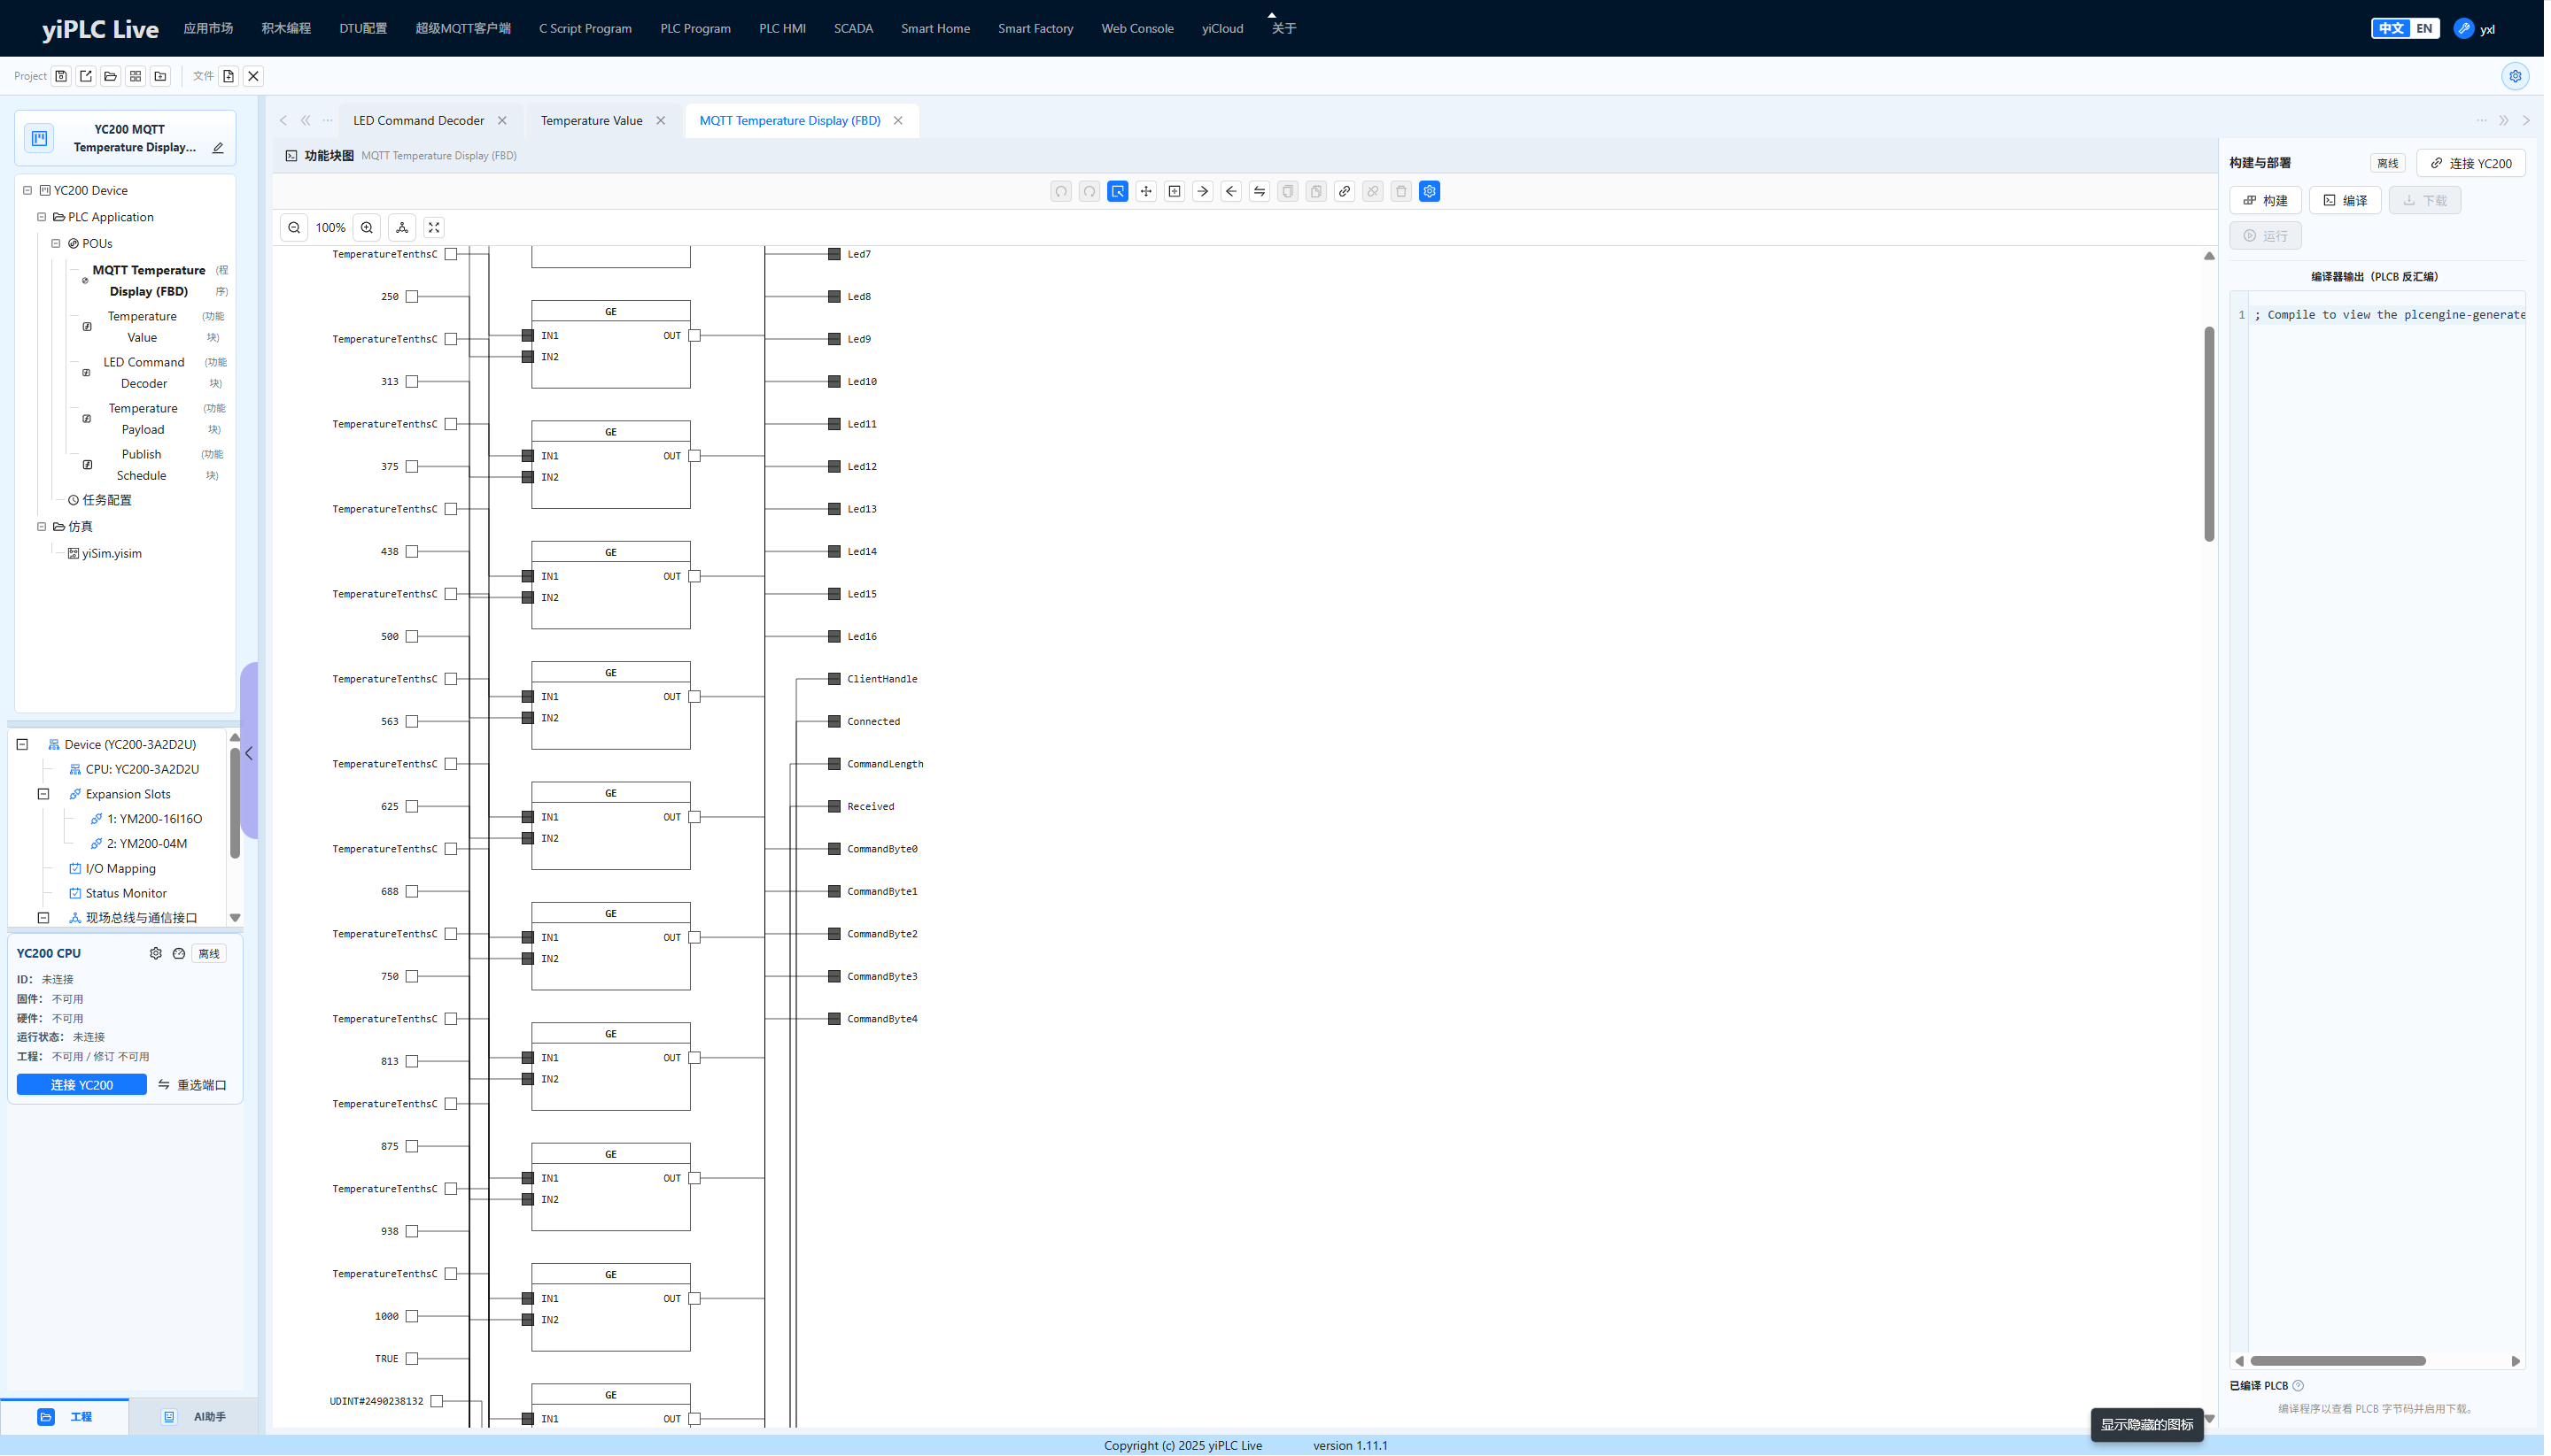The image size is (2551, 1456).
Task: Open the SCADA menu item
Action: [854, 28]
